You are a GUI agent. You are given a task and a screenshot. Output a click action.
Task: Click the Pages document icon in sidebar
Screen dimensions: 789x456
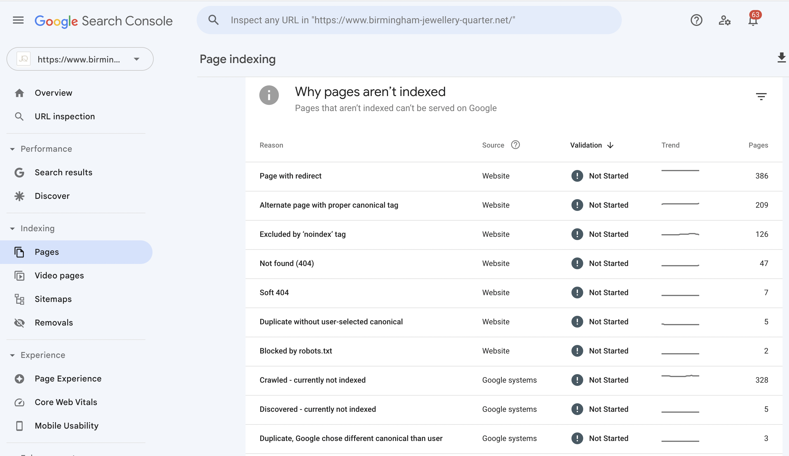click(x=19, y=252)
